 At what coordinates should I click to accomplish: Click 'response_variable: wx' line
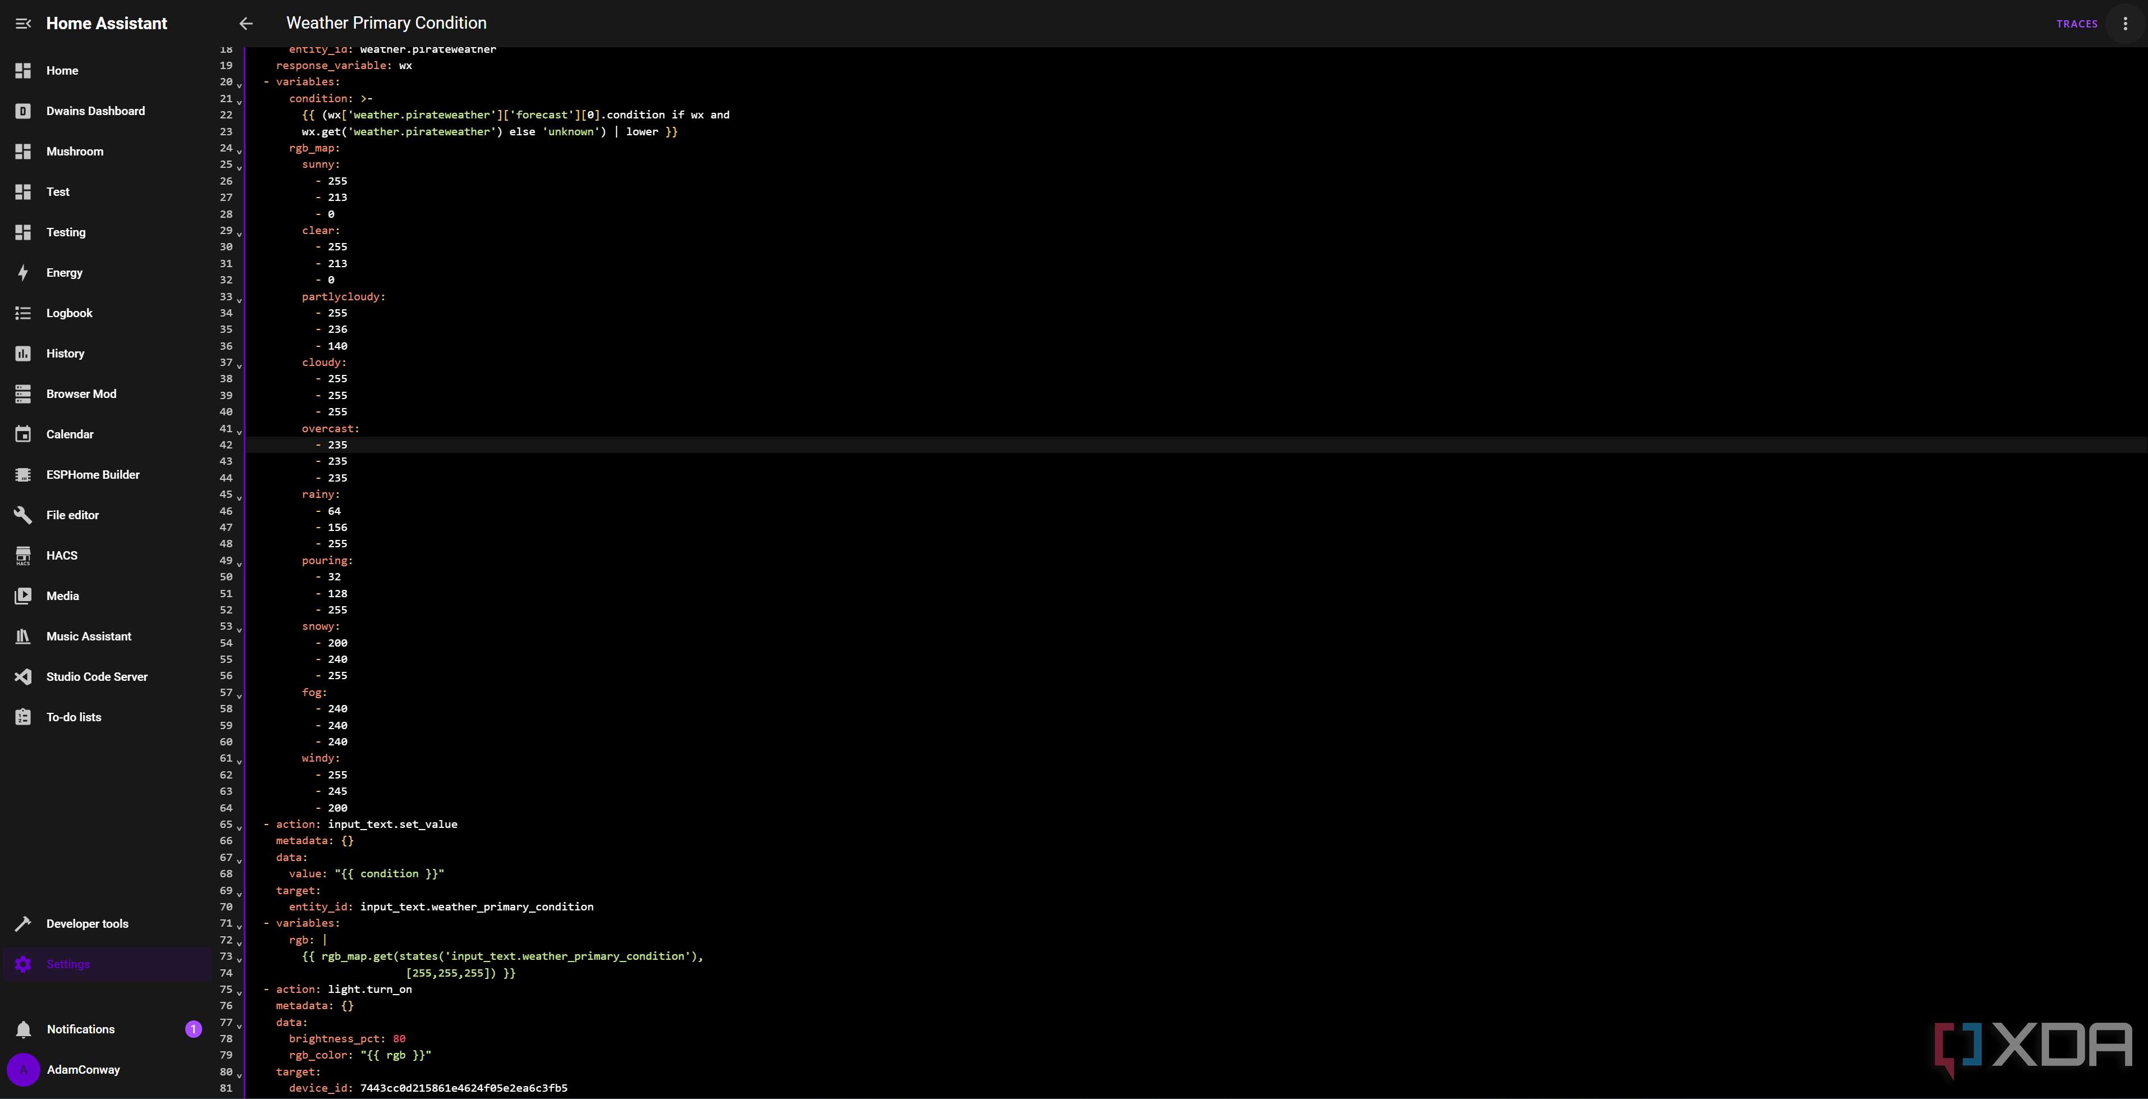coord(344,66)
